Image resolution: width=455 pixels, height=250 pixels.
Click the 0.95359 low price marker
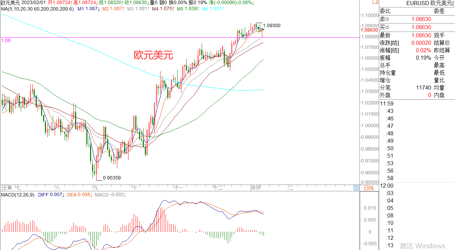coord(112,177)
